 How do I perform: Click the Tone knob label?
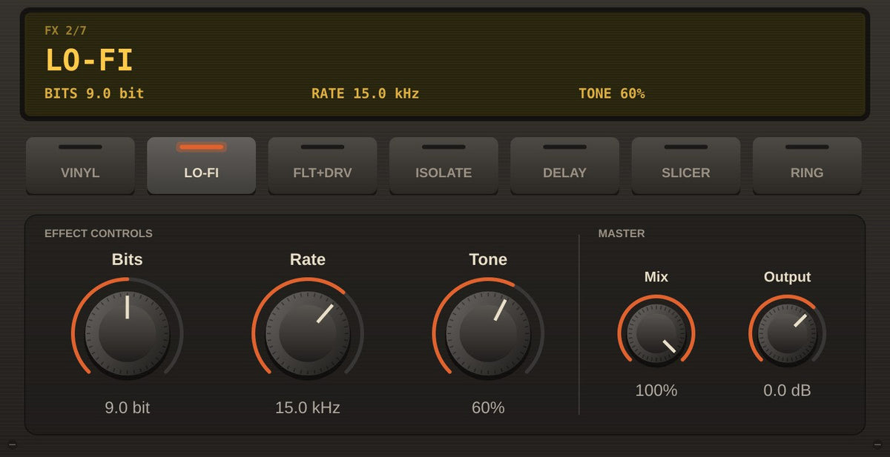(x=488, y=259)
